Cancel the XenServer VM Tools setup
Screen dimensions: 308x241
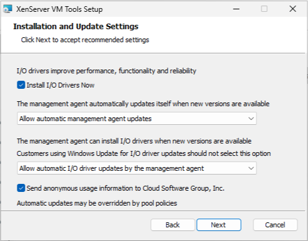pyautogui.click(x=275, y=225)
